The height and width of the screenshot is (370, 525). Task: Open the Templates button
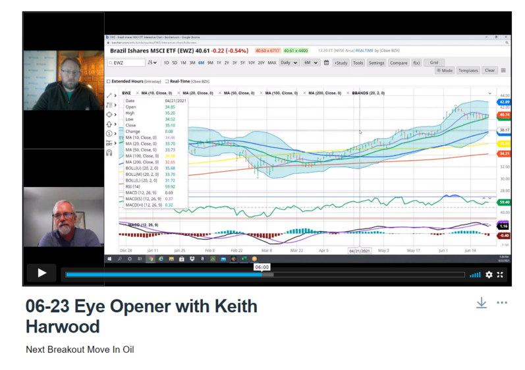pyautogui.click(x=468, y=70)
